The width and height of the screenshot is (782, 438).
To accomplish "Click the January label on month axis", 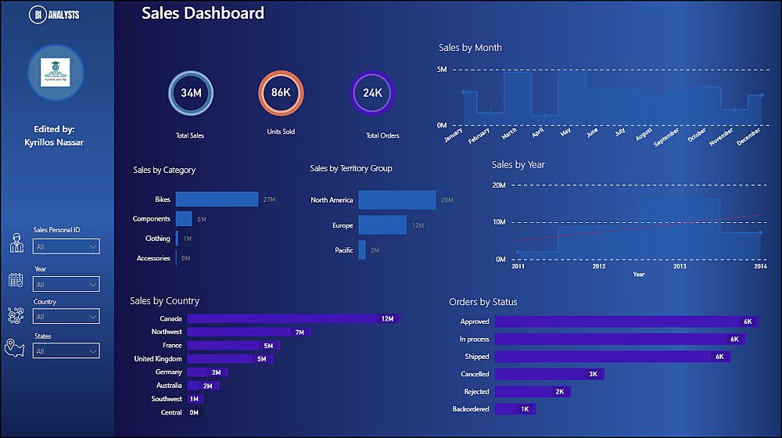I will point(454,135).
